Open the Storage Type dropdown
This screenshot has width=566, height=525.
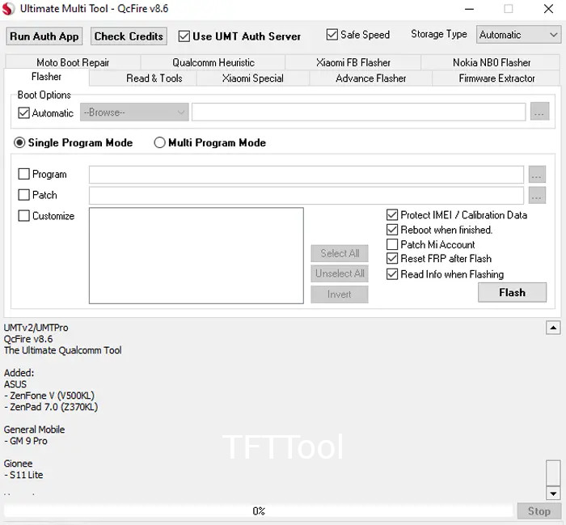(x=518, y=35)
